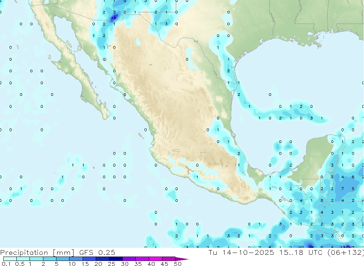Click the '(06+132)' forecast run label
Viewport: 364px width, 266px height.
point(345,252)
